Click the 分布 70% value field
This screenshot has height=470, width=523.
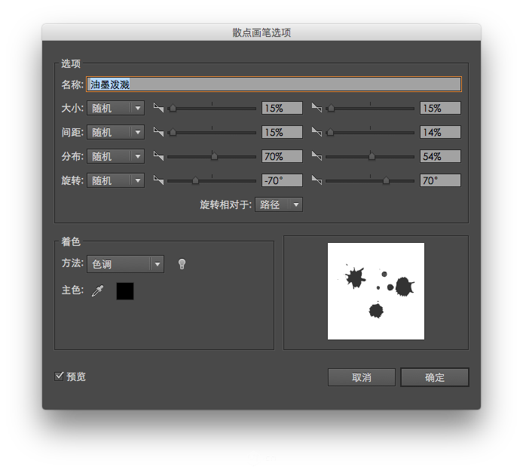[x=282, y=156]
